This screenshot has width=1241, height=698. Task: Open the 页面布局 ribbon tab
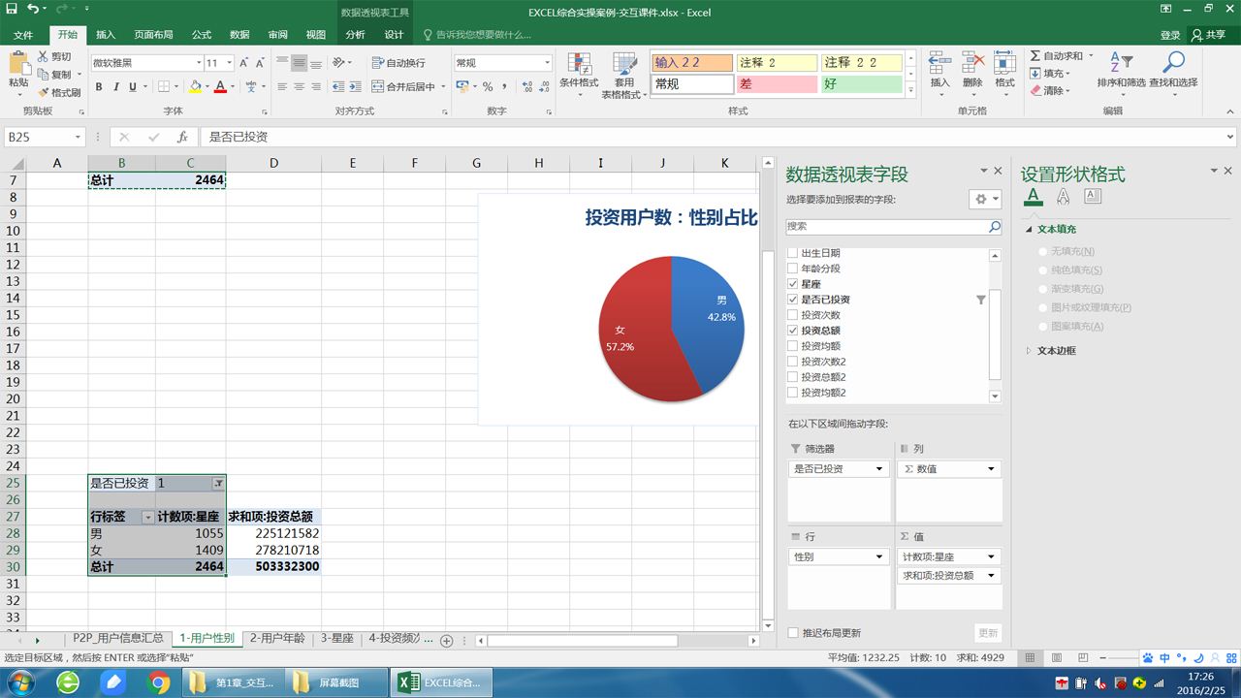click(x=153, y=35)
